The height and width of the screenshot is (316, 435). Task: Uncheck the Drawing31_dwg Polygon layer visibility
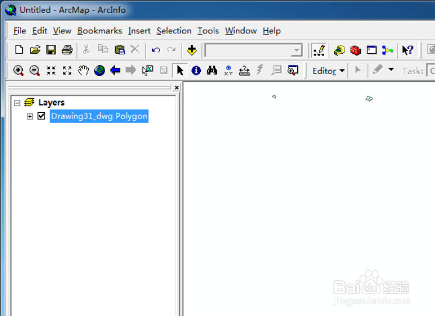(41, 116)
